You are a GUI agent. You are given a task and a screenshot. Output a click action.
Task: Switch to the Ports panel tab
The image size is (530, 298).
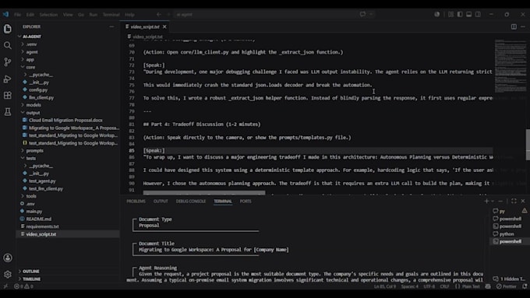246,202
